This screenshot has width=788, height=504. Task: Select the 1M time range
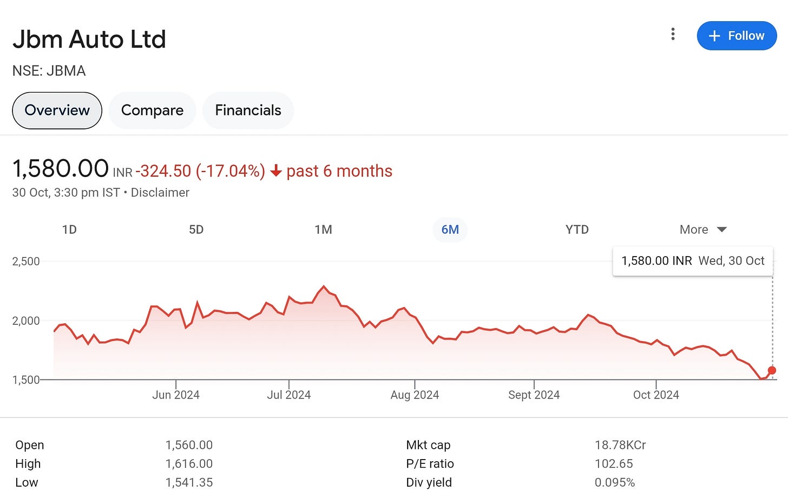[x=323, y=230]
